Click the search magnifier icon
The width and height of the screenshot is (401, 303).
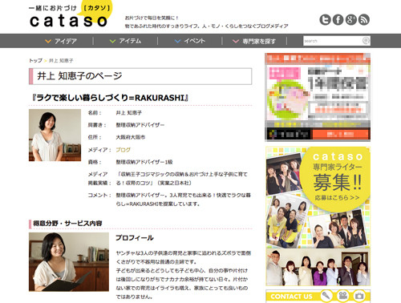tap(366, 41)
